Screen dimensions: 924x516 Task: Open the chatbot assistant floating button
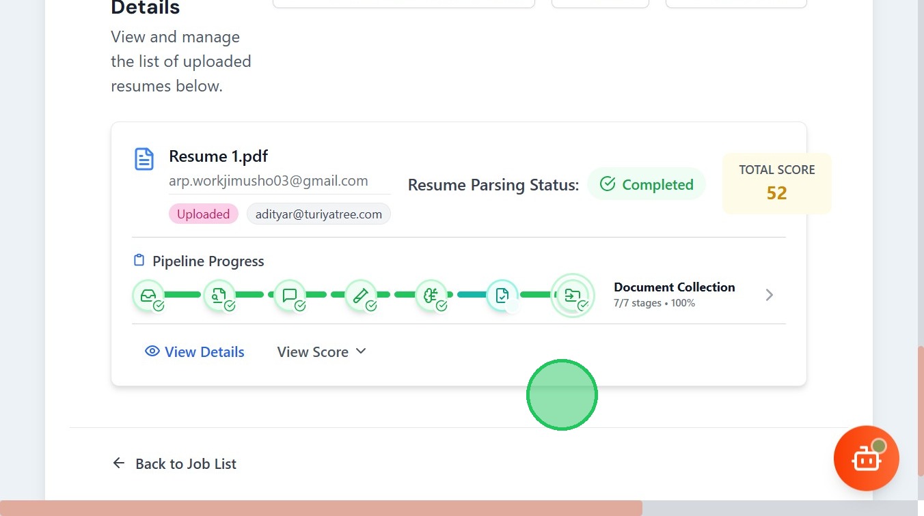[866, 459]
